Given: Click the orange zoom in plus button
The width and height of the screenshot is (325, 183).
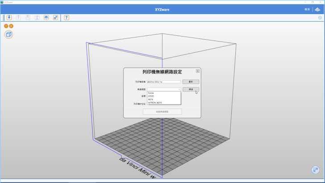Looking at the screenshot, I should click(x=11, y=26).
